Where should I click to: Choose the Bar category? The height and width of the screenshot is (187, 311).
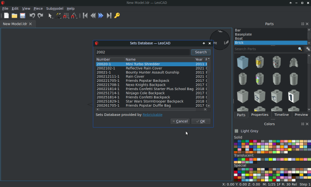click(271, 30)
